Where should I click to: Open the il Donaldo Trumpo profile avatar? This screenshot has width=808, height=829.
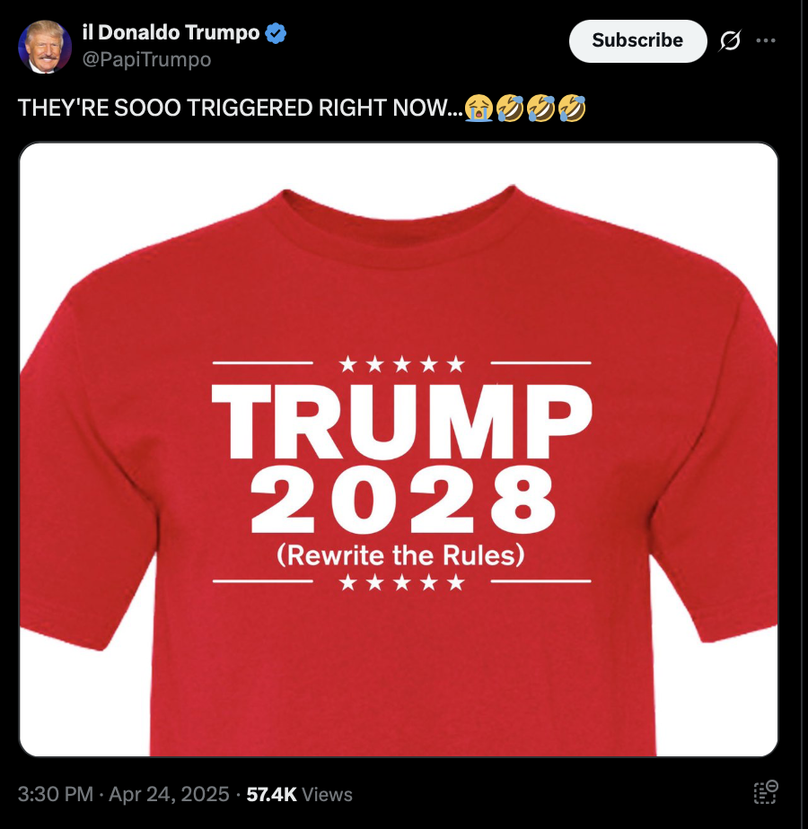45,47
